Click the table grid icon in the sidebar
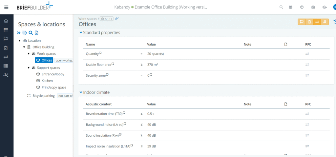Image resolution: width=336 pixels, height=157 pixels. [6, 66]
